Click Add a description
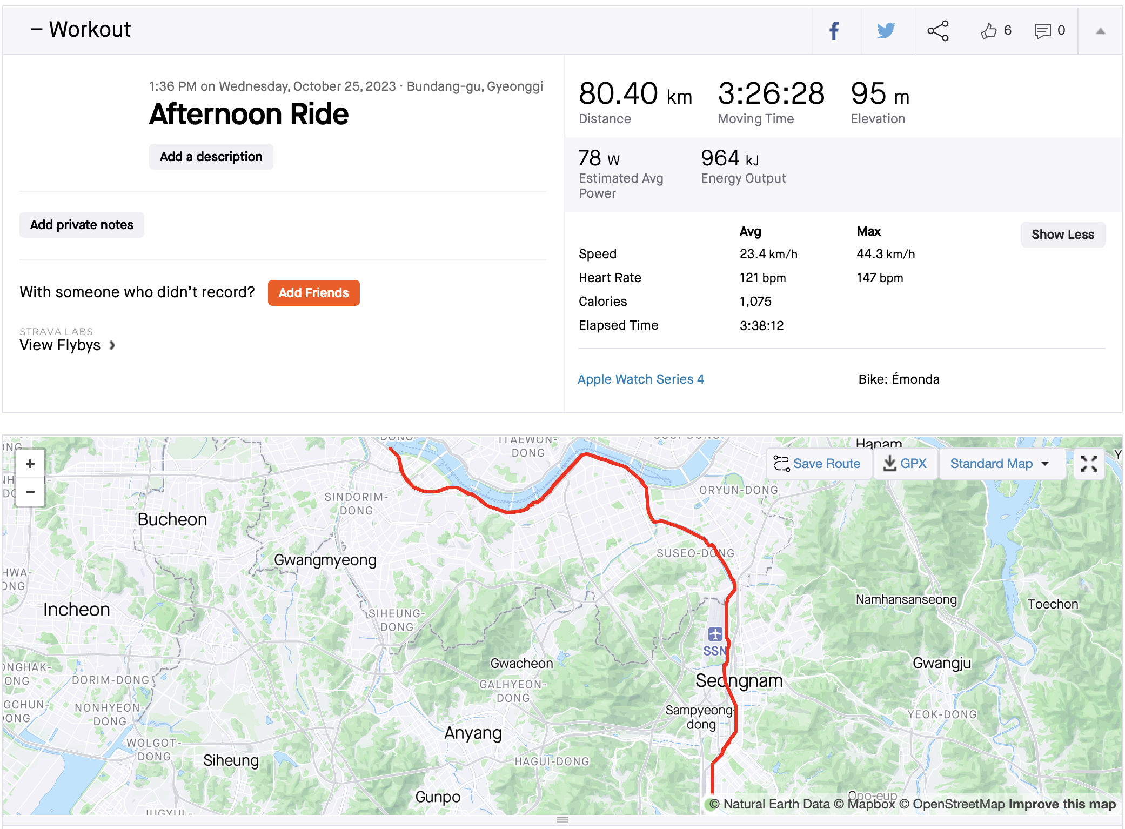This screenshot has height=829, width=1125. (211, 157)
